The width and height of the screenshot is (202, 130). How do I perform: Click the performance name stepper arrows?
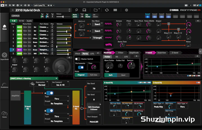pyautogui.click(x=69, y=10)
